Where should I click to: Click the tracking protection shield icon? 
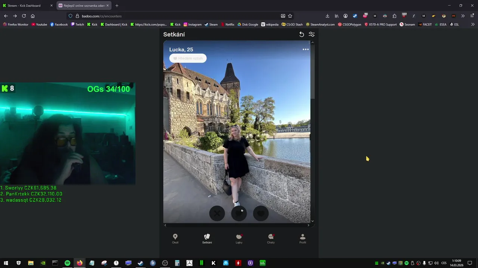(x=70, y=16)
